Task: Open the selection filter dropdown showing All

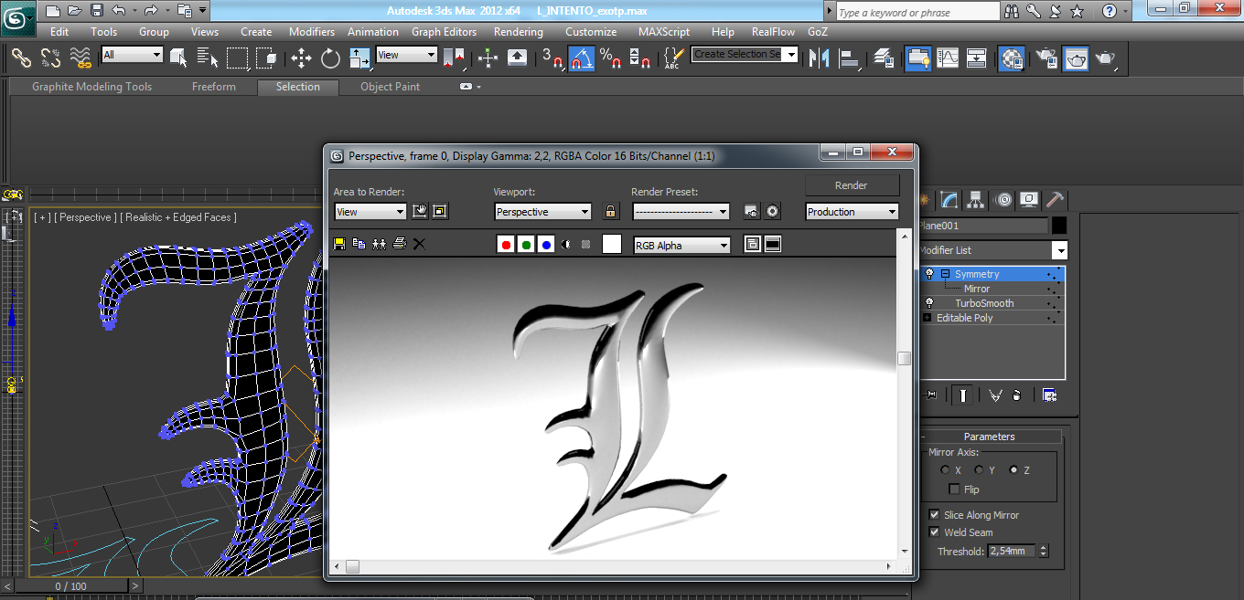Action: click(132, 55)
